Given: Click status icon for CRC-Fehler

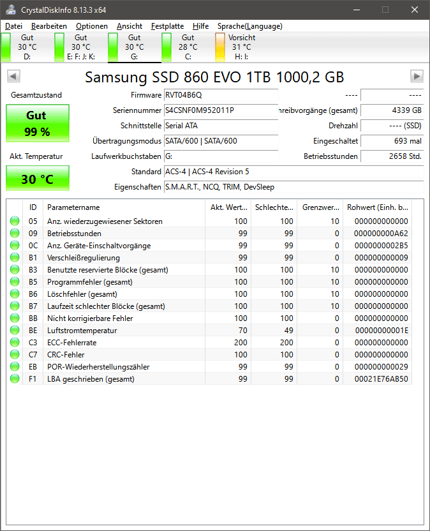Looking at the screenshot, I should (x=15, y=355).
